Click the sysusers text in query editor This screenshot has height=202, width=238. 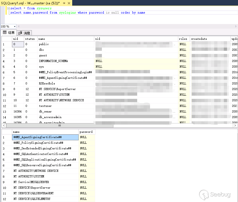point(44,8)
